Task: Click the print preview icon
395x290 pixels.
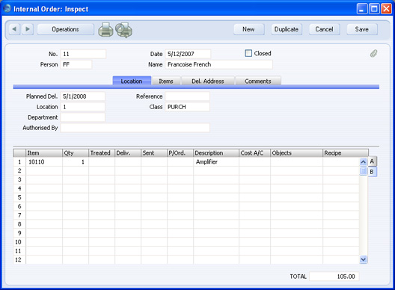Action: tap(123, 30)
